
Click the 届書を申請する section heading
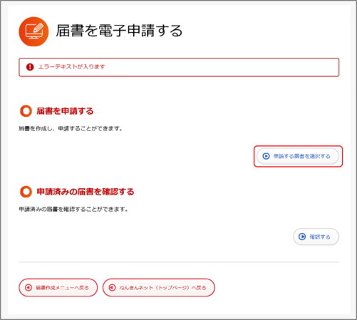(65, 111)
